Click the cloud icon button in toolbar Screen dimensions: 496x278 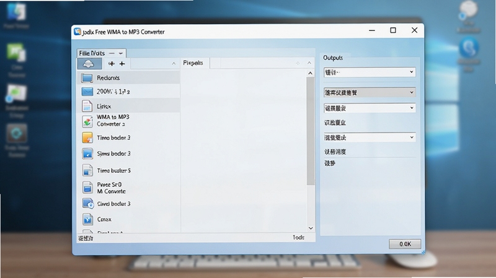click(x=89, y=64)
